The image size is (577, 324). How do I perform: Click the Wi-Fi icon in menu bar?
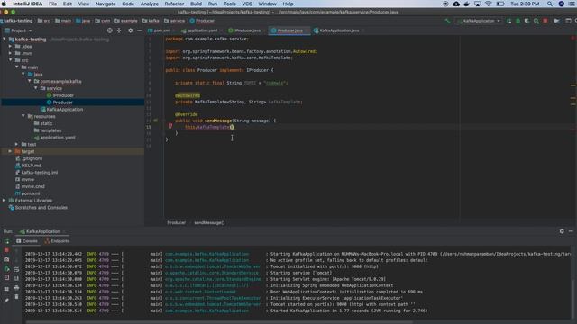[489, 4]
